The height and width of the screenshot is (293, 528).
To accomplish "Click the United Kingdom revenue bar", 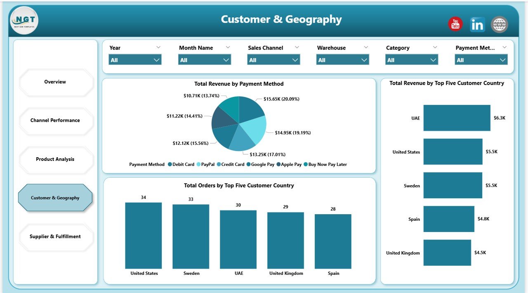I will coord(447,253).
